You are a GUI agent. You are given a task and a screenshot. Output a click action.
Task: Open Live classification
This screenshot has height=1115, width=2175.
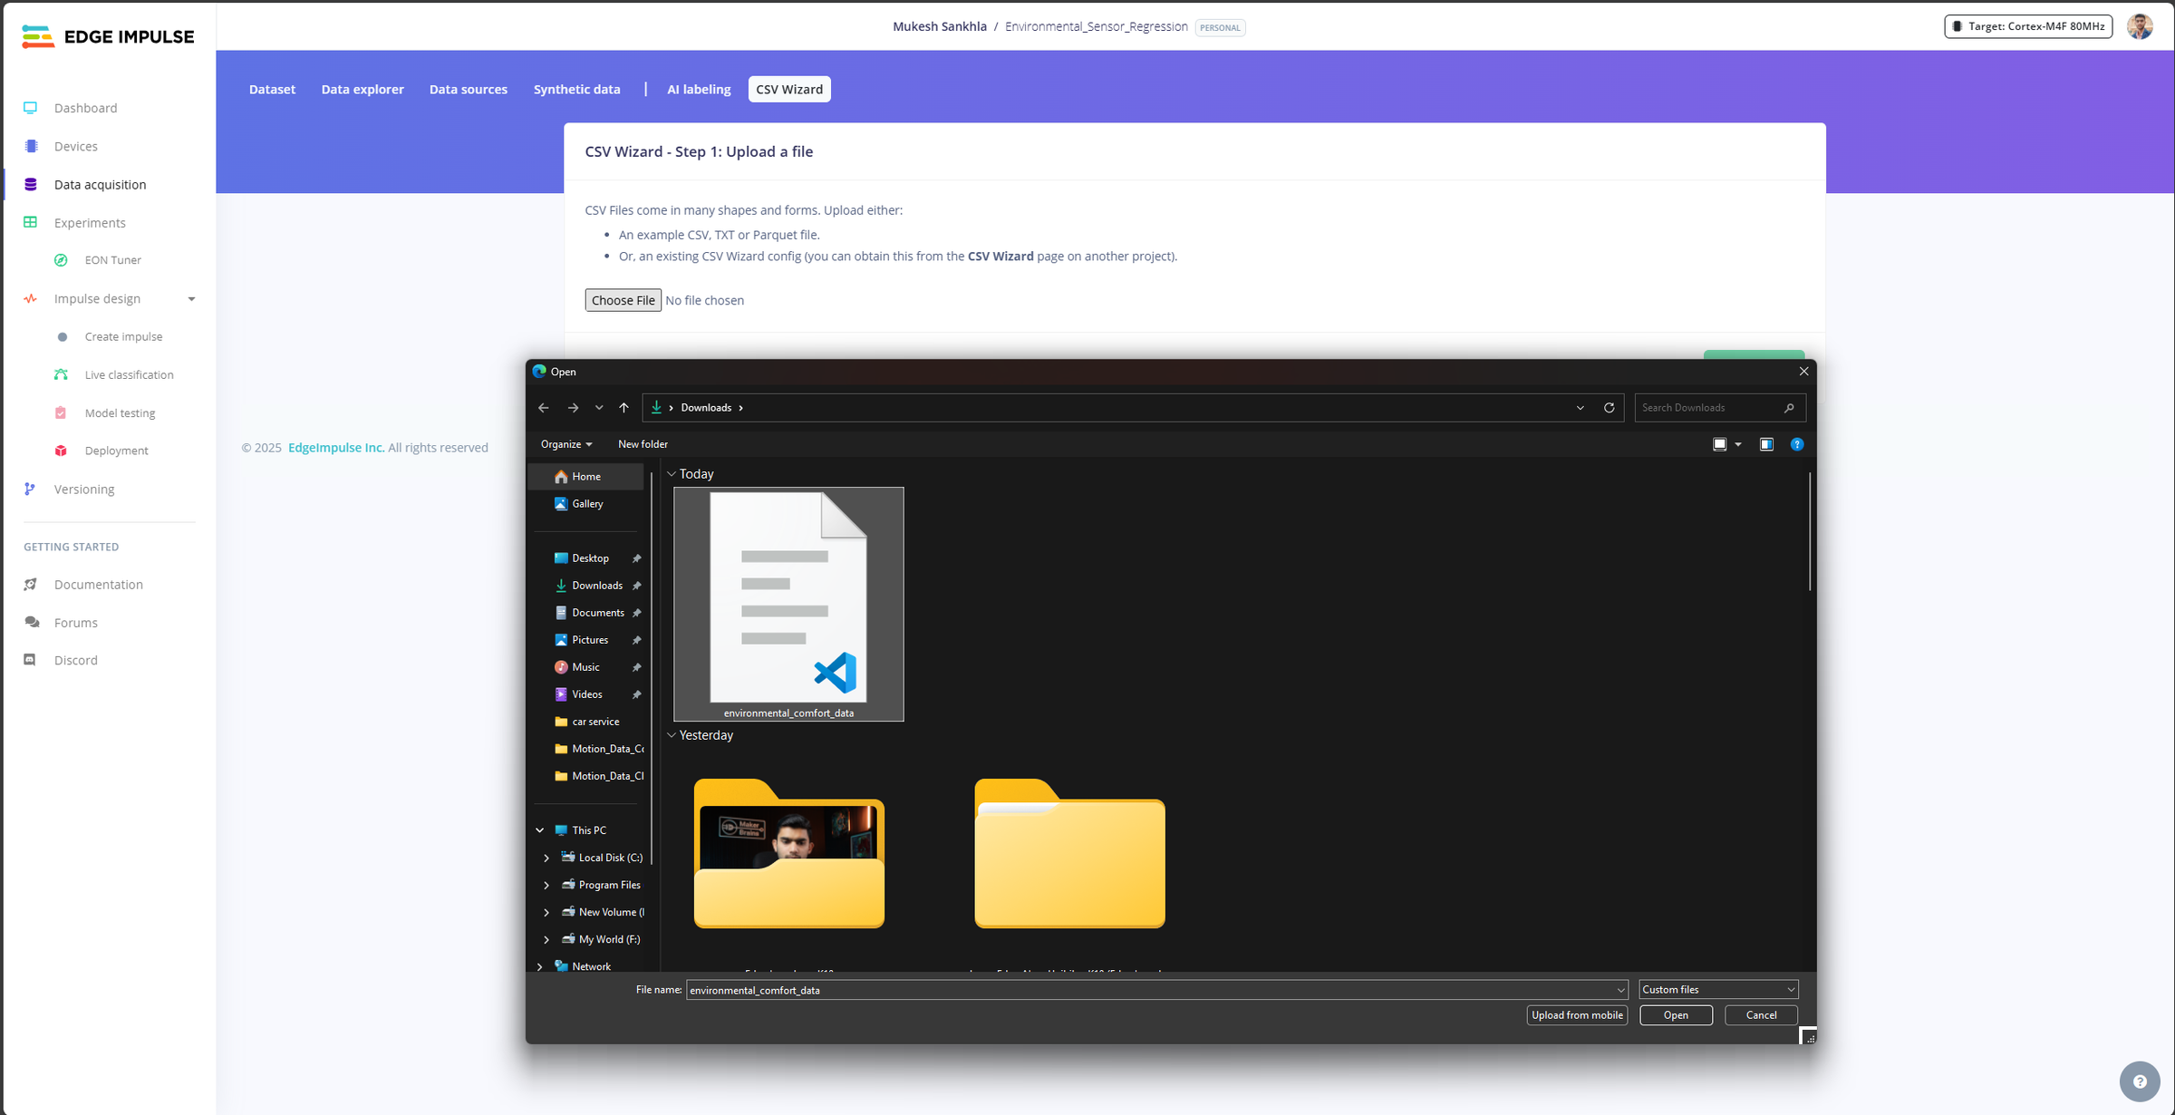129,374
